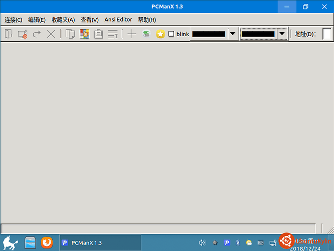Click the text lines with cursor toolbar icon

(113, 34)
